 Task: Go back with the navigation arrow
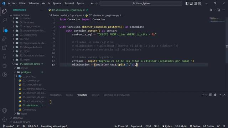point(92,3)
